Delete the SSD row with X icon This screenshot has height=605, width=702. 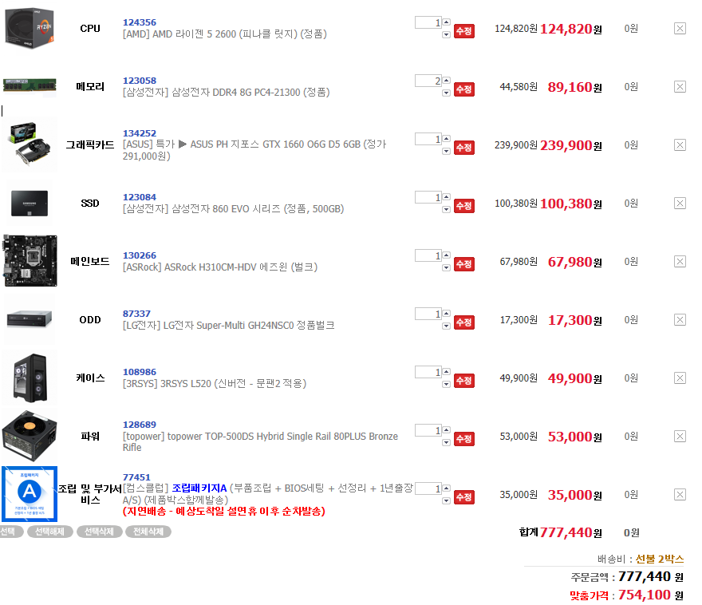point(680,204)
